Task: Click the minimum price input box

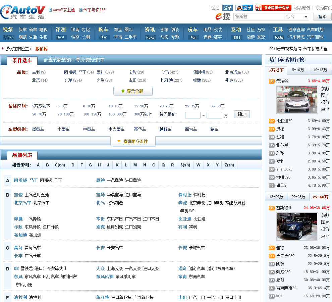Action: click(193, 115)
